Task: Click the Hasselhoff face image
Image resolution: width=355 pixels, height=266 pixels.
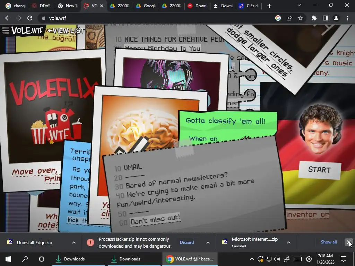Action: click(x=320, y=130)
